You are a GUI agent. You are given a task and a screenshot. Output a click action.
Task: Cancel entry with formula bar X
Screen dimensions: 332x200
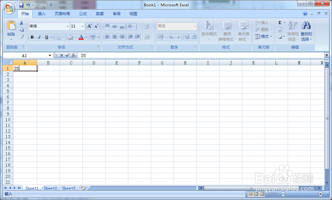tap(62, 55)
